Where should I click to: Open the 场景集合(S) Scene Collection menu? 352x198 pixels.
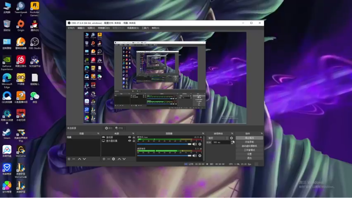(133, 28)
